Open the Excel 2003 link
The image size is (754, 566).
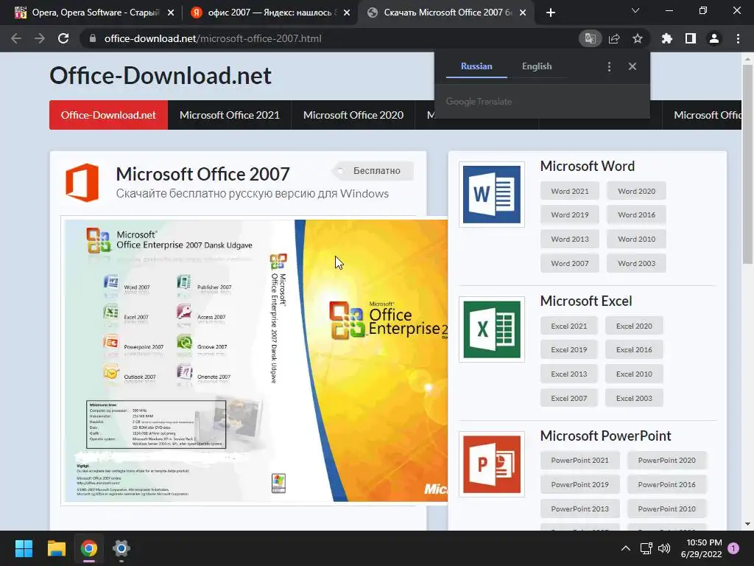click(634, 398)
